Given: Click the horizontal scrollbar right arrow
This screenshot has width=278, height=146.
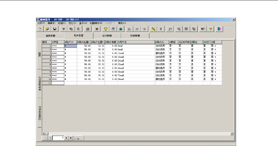Looking at the screenshot, I should coord(232,133).
